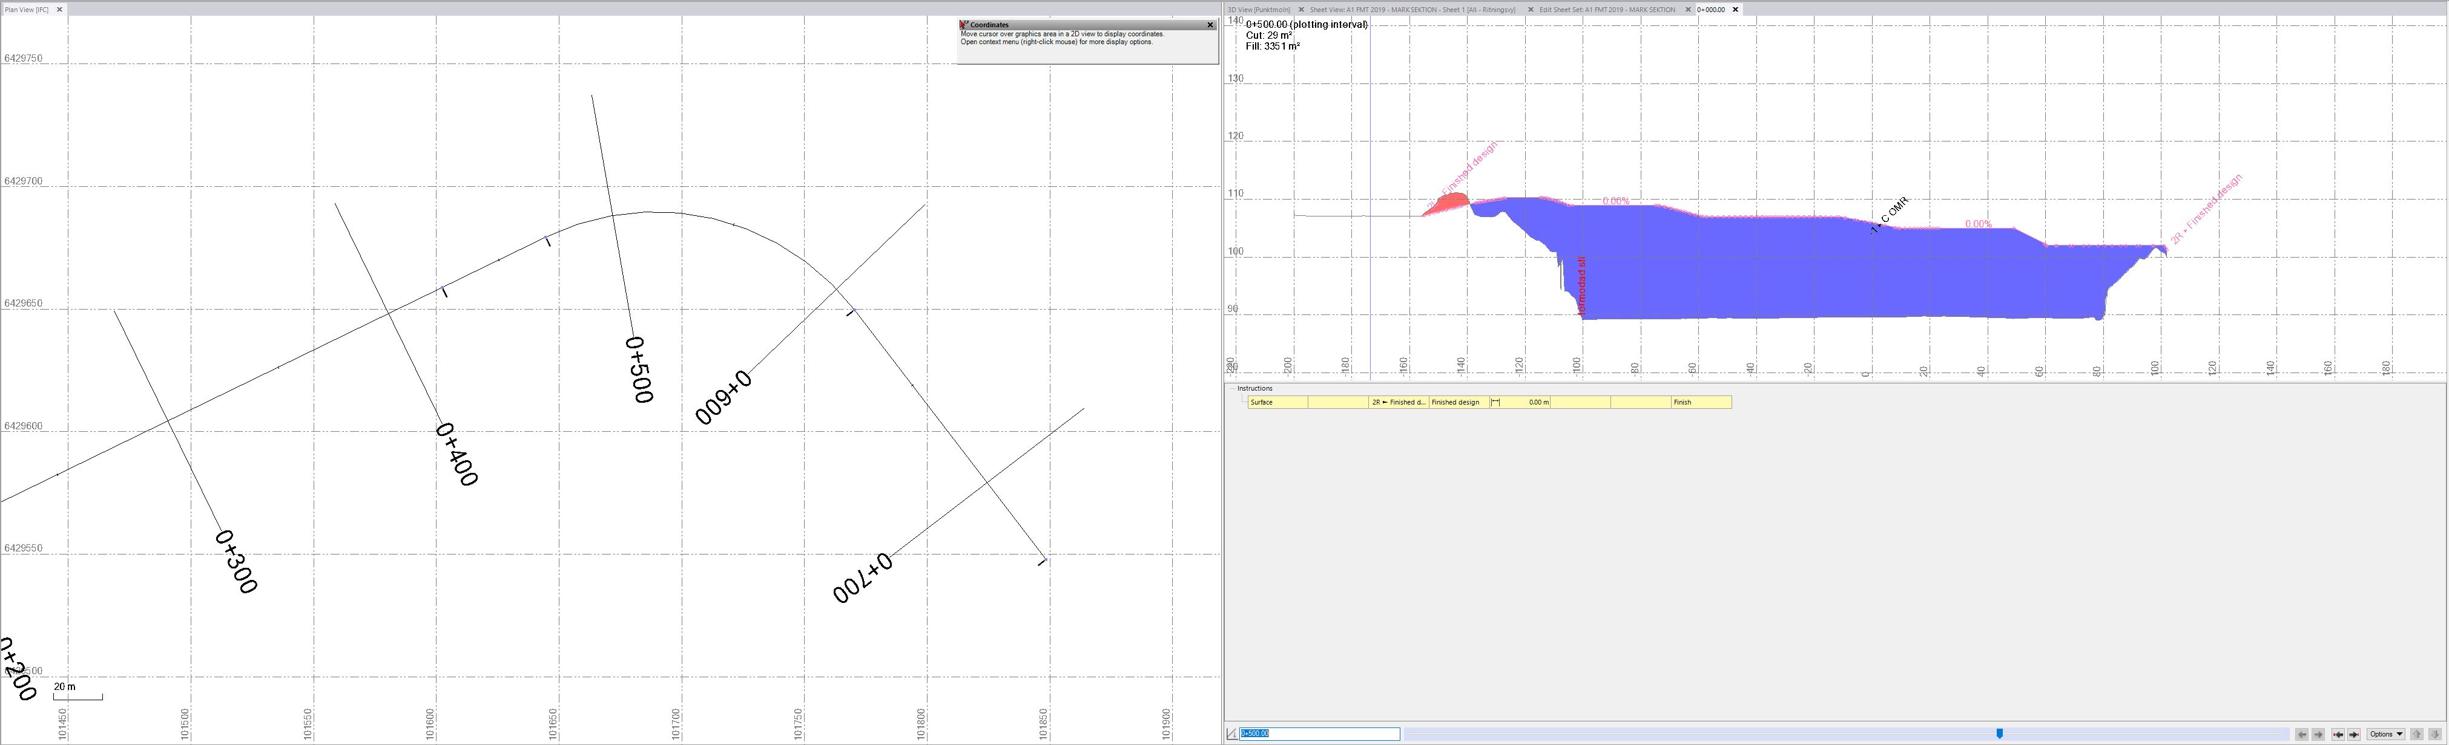
Task: Click the move down arrow icon
Action: [2434, 735]
